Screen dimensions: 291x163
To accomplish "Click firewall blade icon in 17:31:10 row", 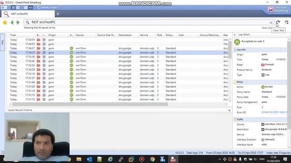I will pyautogui.click(x=38, y=99).
